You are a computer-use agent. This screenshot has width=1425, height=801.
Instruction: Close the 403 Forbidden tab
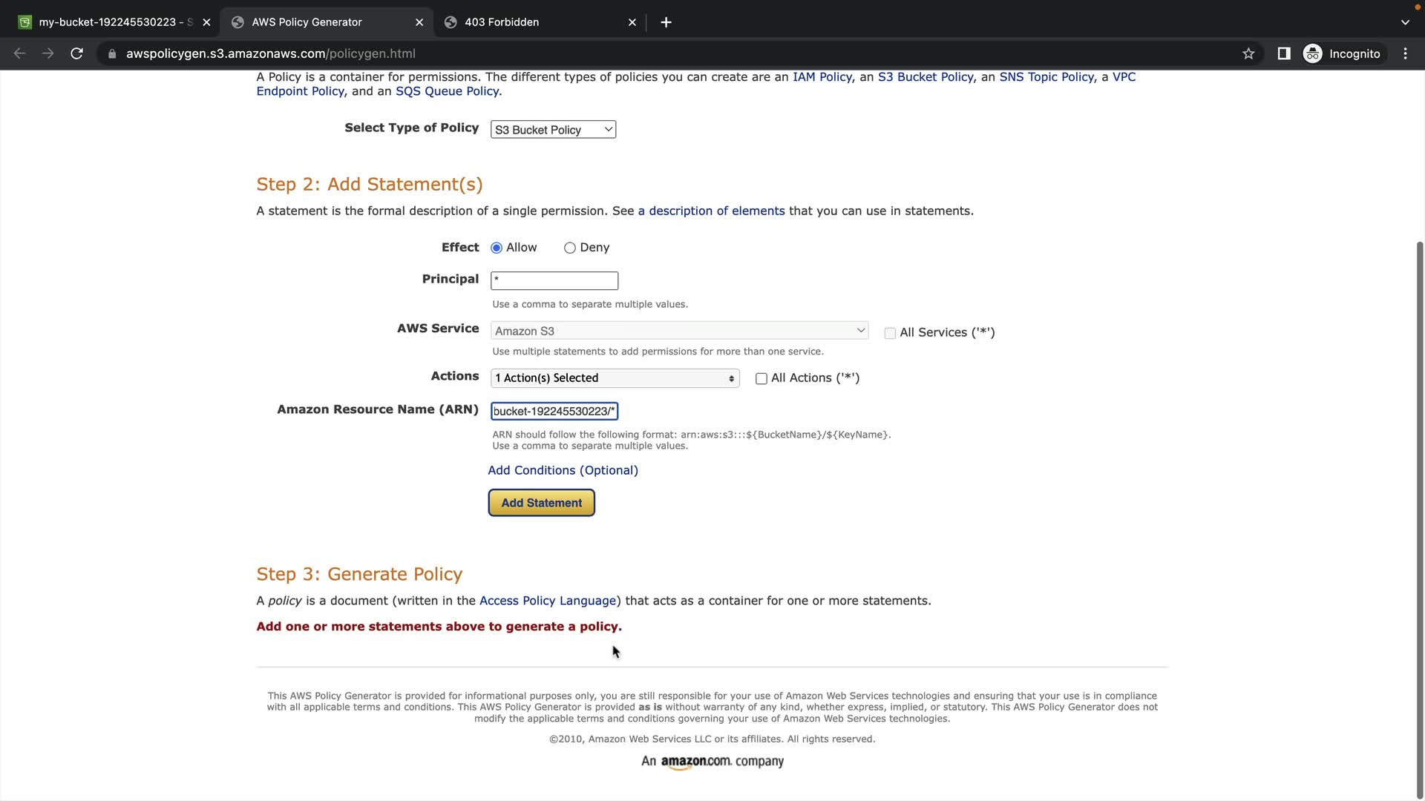(x=632, y=22)
